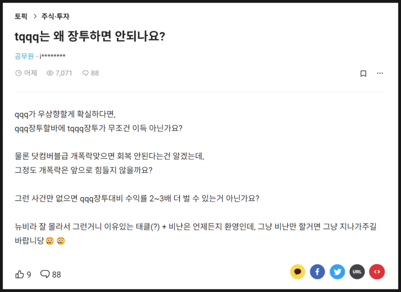Go to 주식·투자 category breadcrumb
Screen dimensions: 401x292
pos(55,16)
